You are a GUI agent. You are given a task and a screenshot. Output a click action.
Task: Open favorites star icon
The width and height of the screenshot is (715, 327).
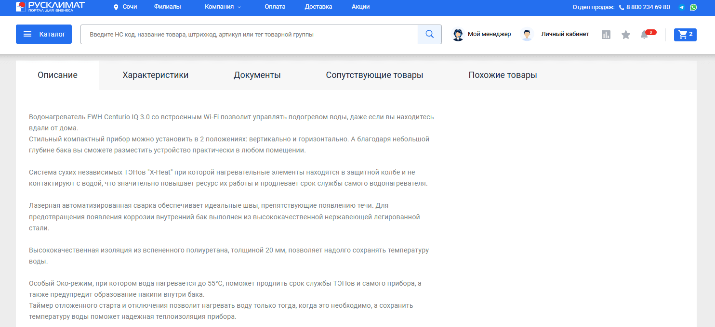pos(626,35)
